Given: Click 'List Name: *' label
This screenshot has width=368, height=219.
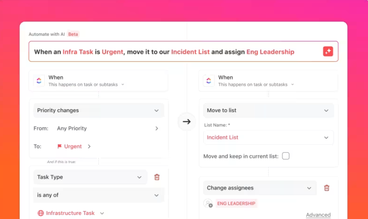Looking at the screenshot, I should tap(217, 125).
